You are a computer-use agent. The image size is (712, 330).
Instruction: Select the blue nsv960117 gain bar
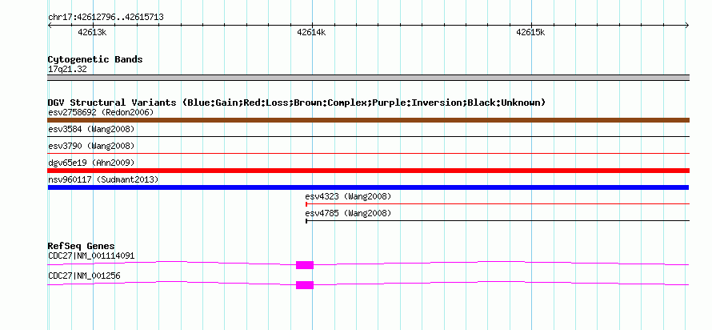(368, 187)
